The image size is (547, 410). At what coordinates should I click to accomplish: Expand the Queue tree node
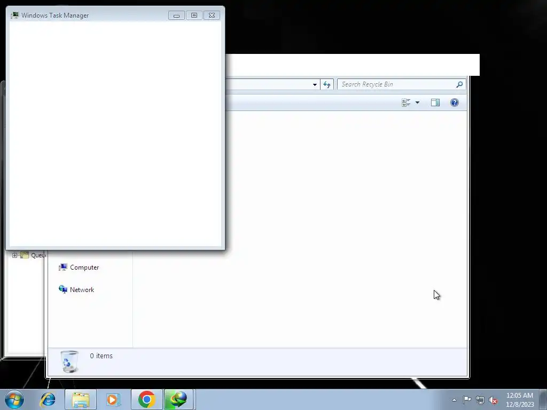14,255
